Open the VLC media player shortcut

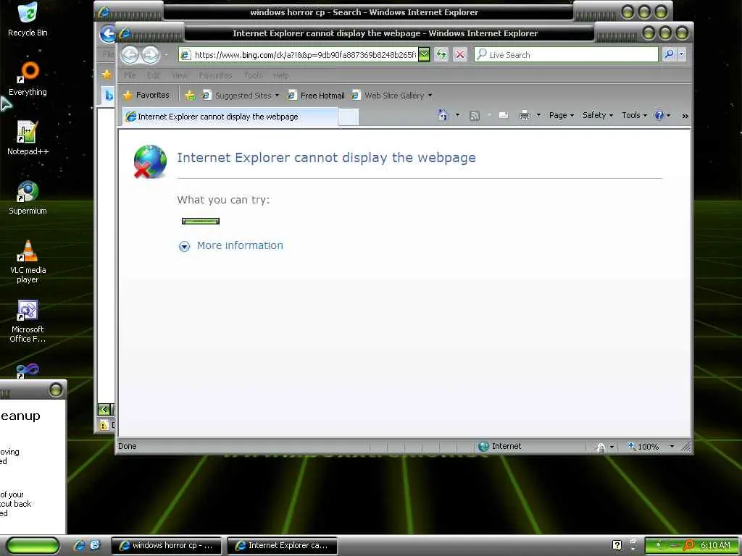(x=28, y=261)
